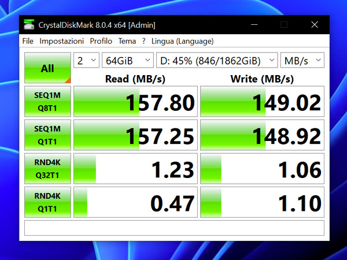Click the Write (MB/s) column header
Screen dimensions: 347x260
262,79
